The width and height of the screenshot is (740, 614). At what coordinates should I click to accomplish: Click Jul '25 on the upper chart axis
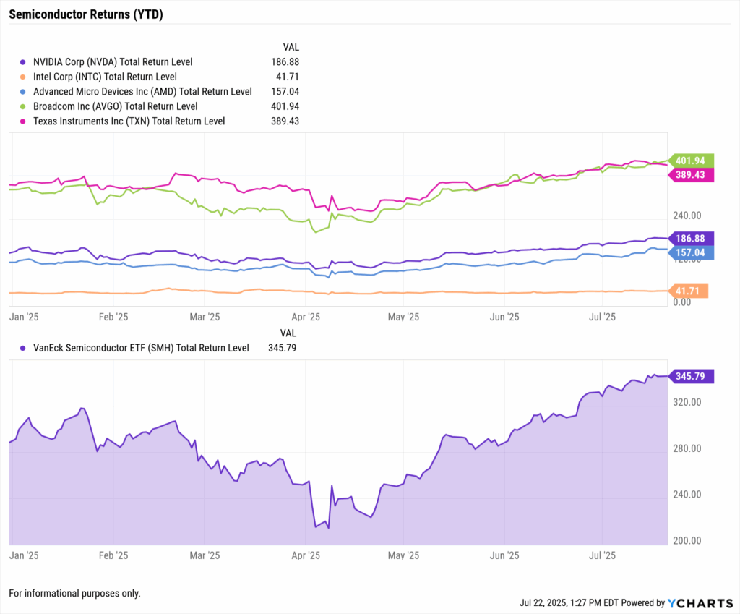pos(602,317)
